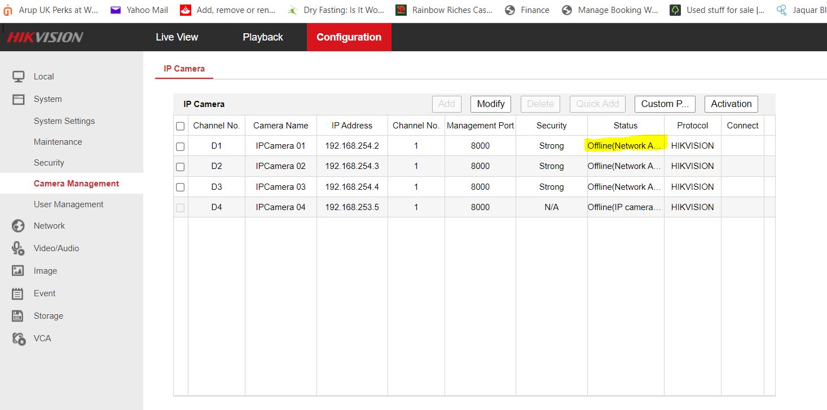Image resolution: width=827 pixels, height=410 pixels.
Task: Open Network section via globe icon
Action: click(19, 226)
